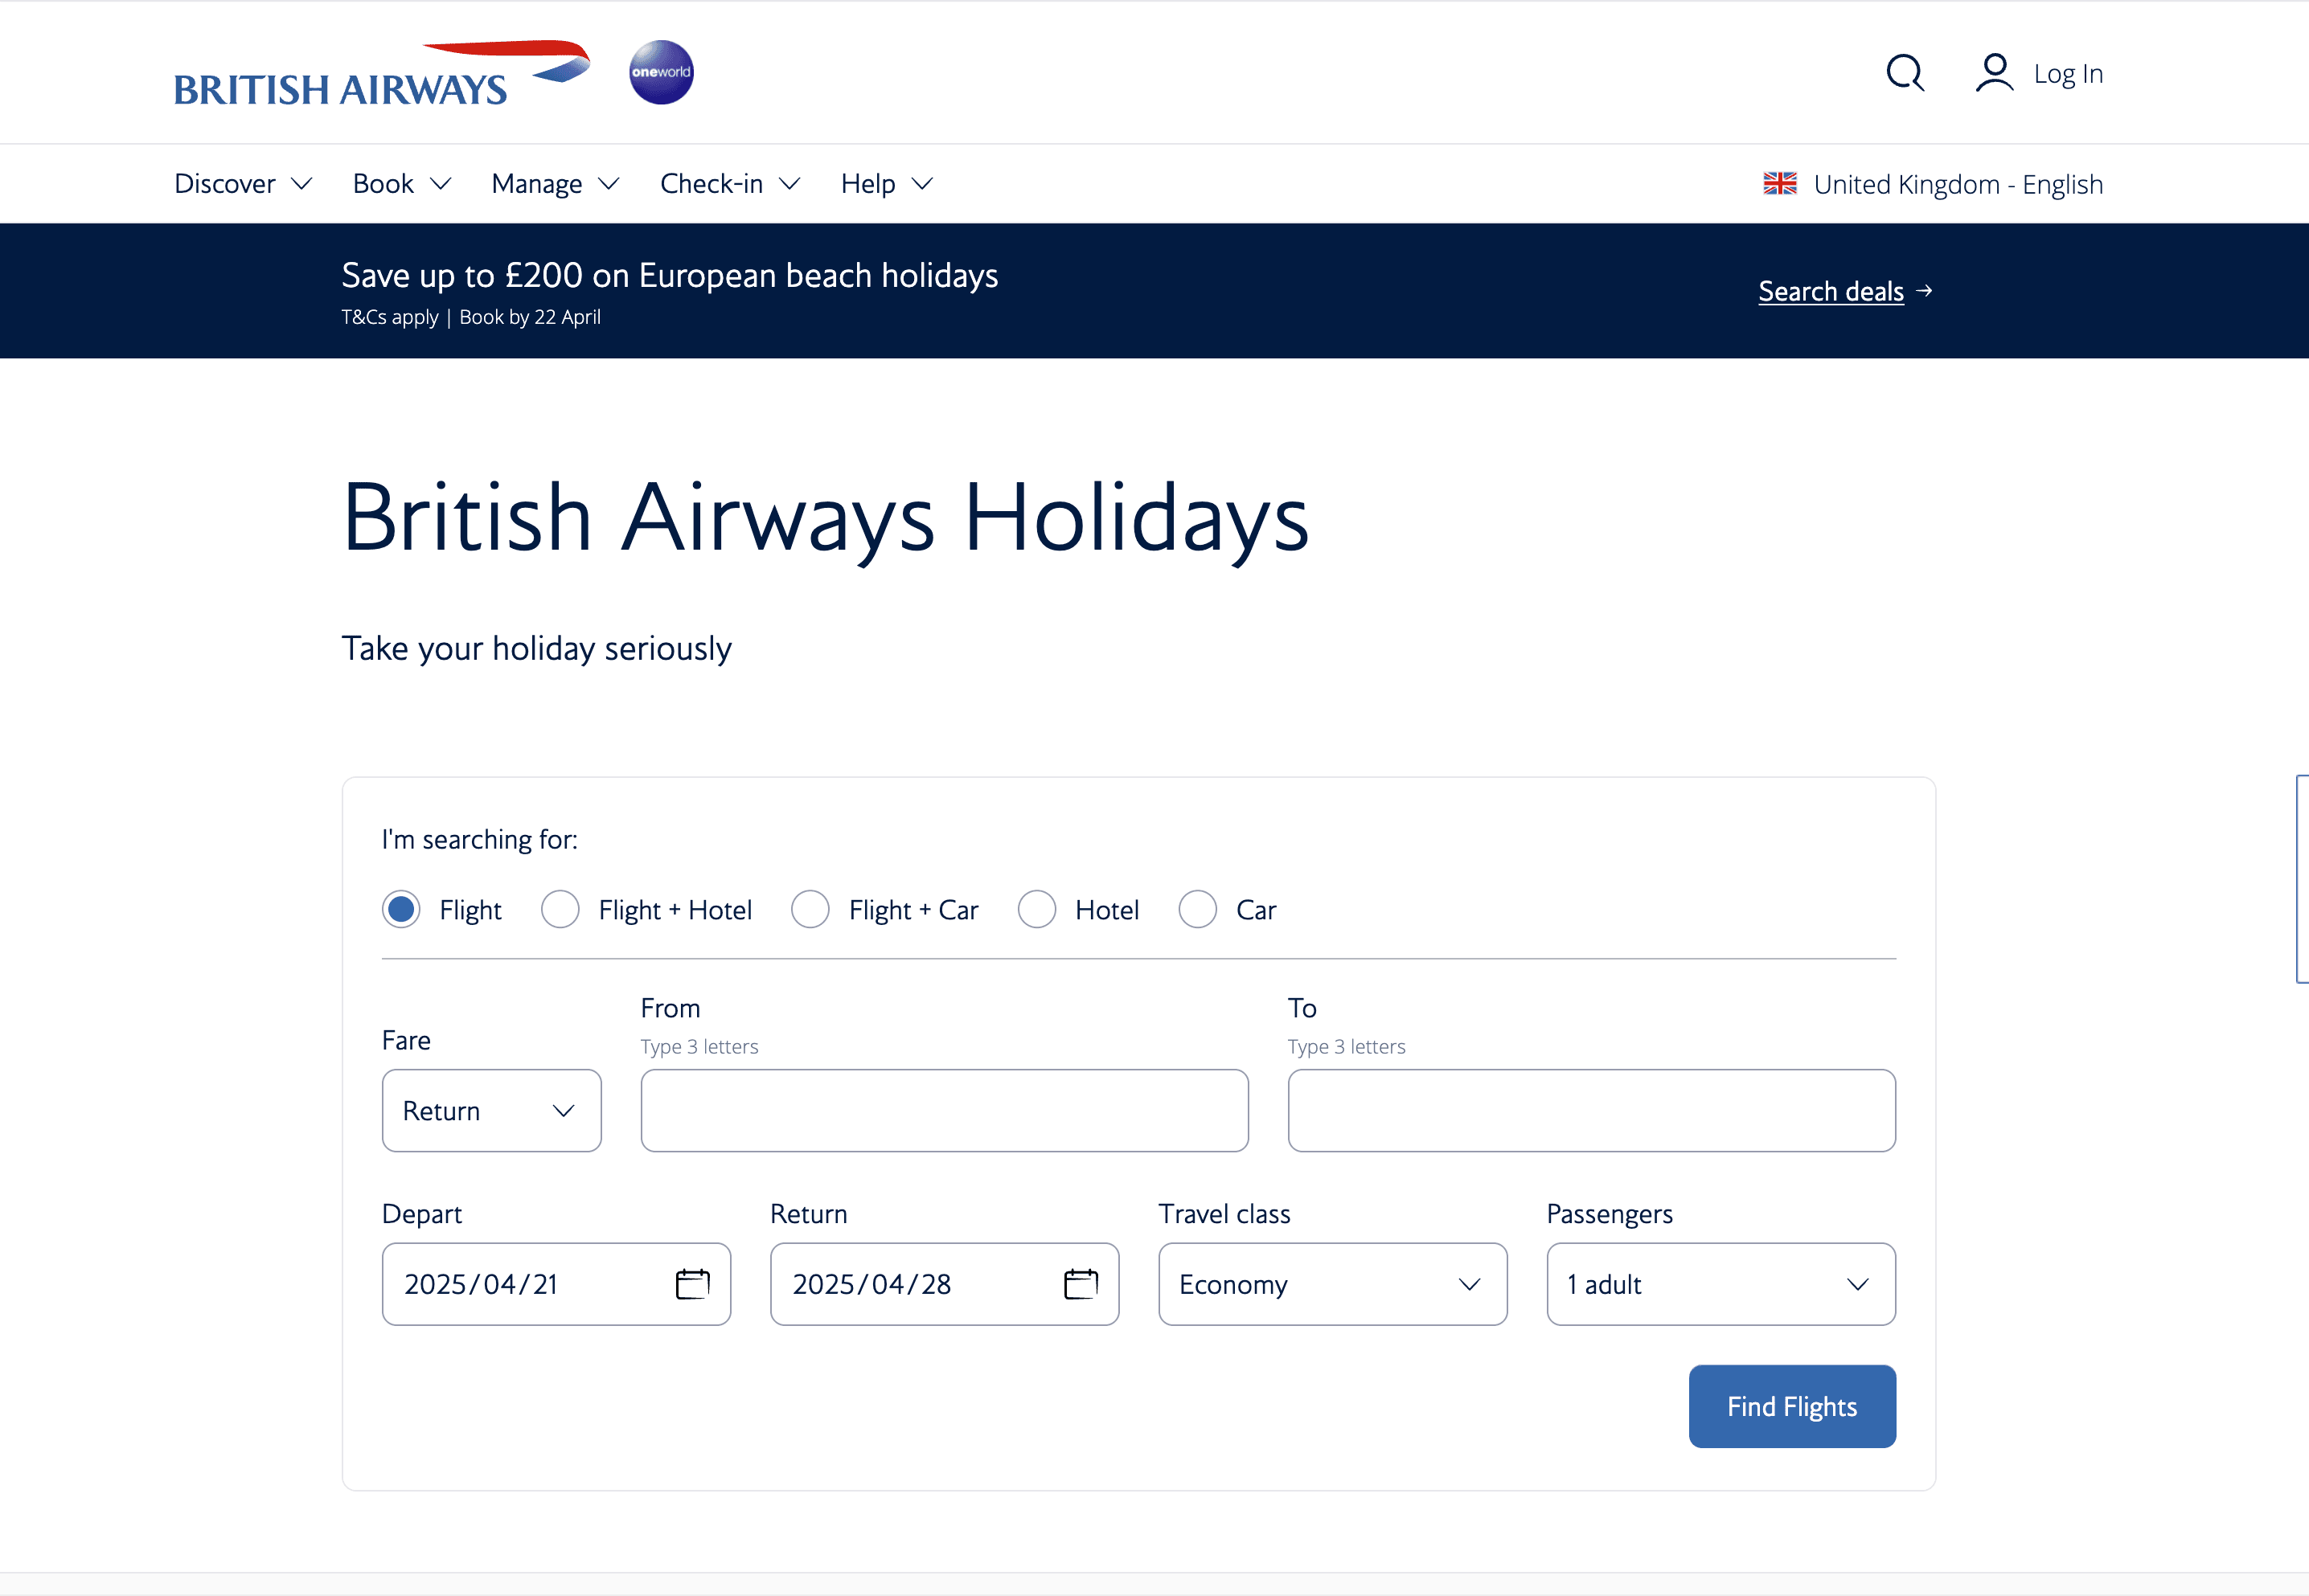
Task: Follow the Search deals link
Action: (1831, 291)
